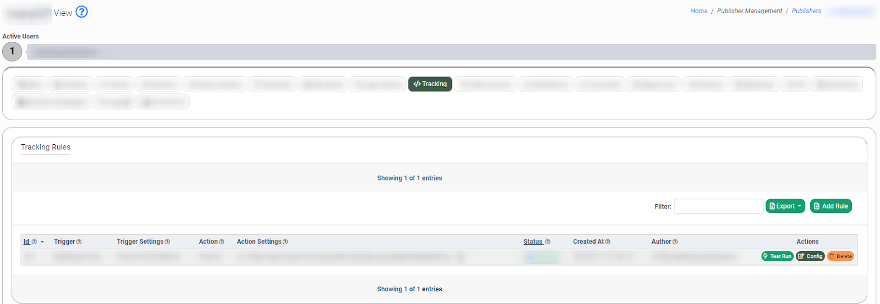Click the help icon beside Created At header

point(607,242)
